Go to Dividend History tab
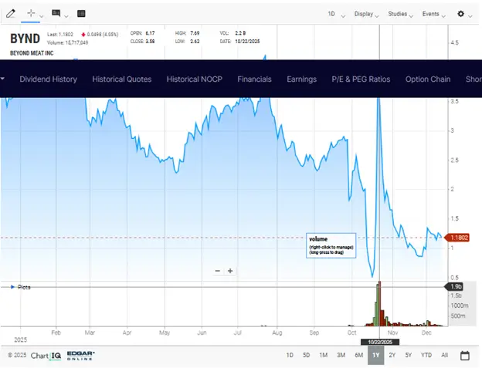 point(48,79)
